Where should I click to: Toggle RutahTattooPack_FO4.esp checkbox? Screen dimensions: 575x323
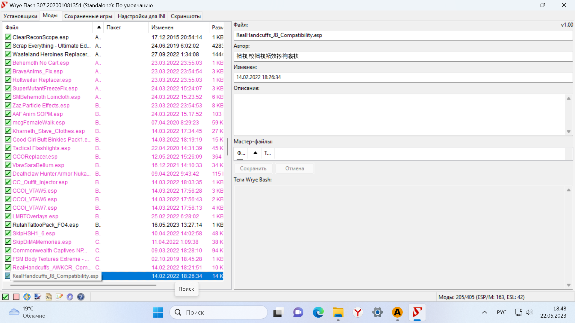pyautogui.click(x=8, y=225)
